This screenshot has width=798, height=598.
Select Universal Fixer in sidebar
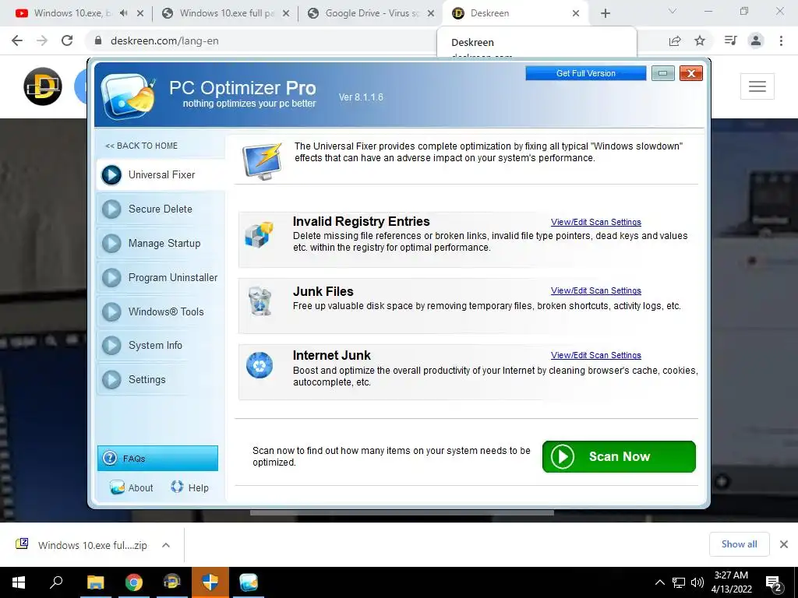[x=161, y=175]
